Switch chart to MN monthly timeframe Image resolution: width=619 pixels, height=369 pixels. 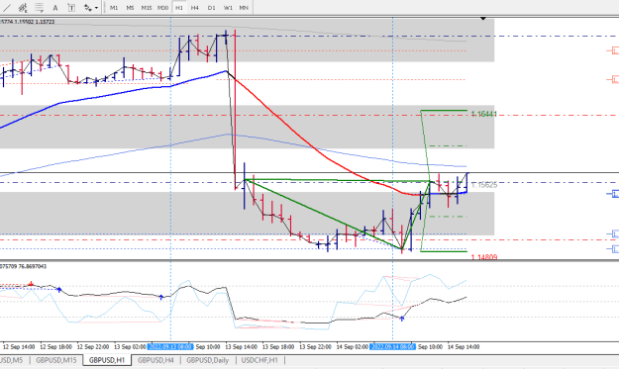pyautogui.click(x=244, y=8)
